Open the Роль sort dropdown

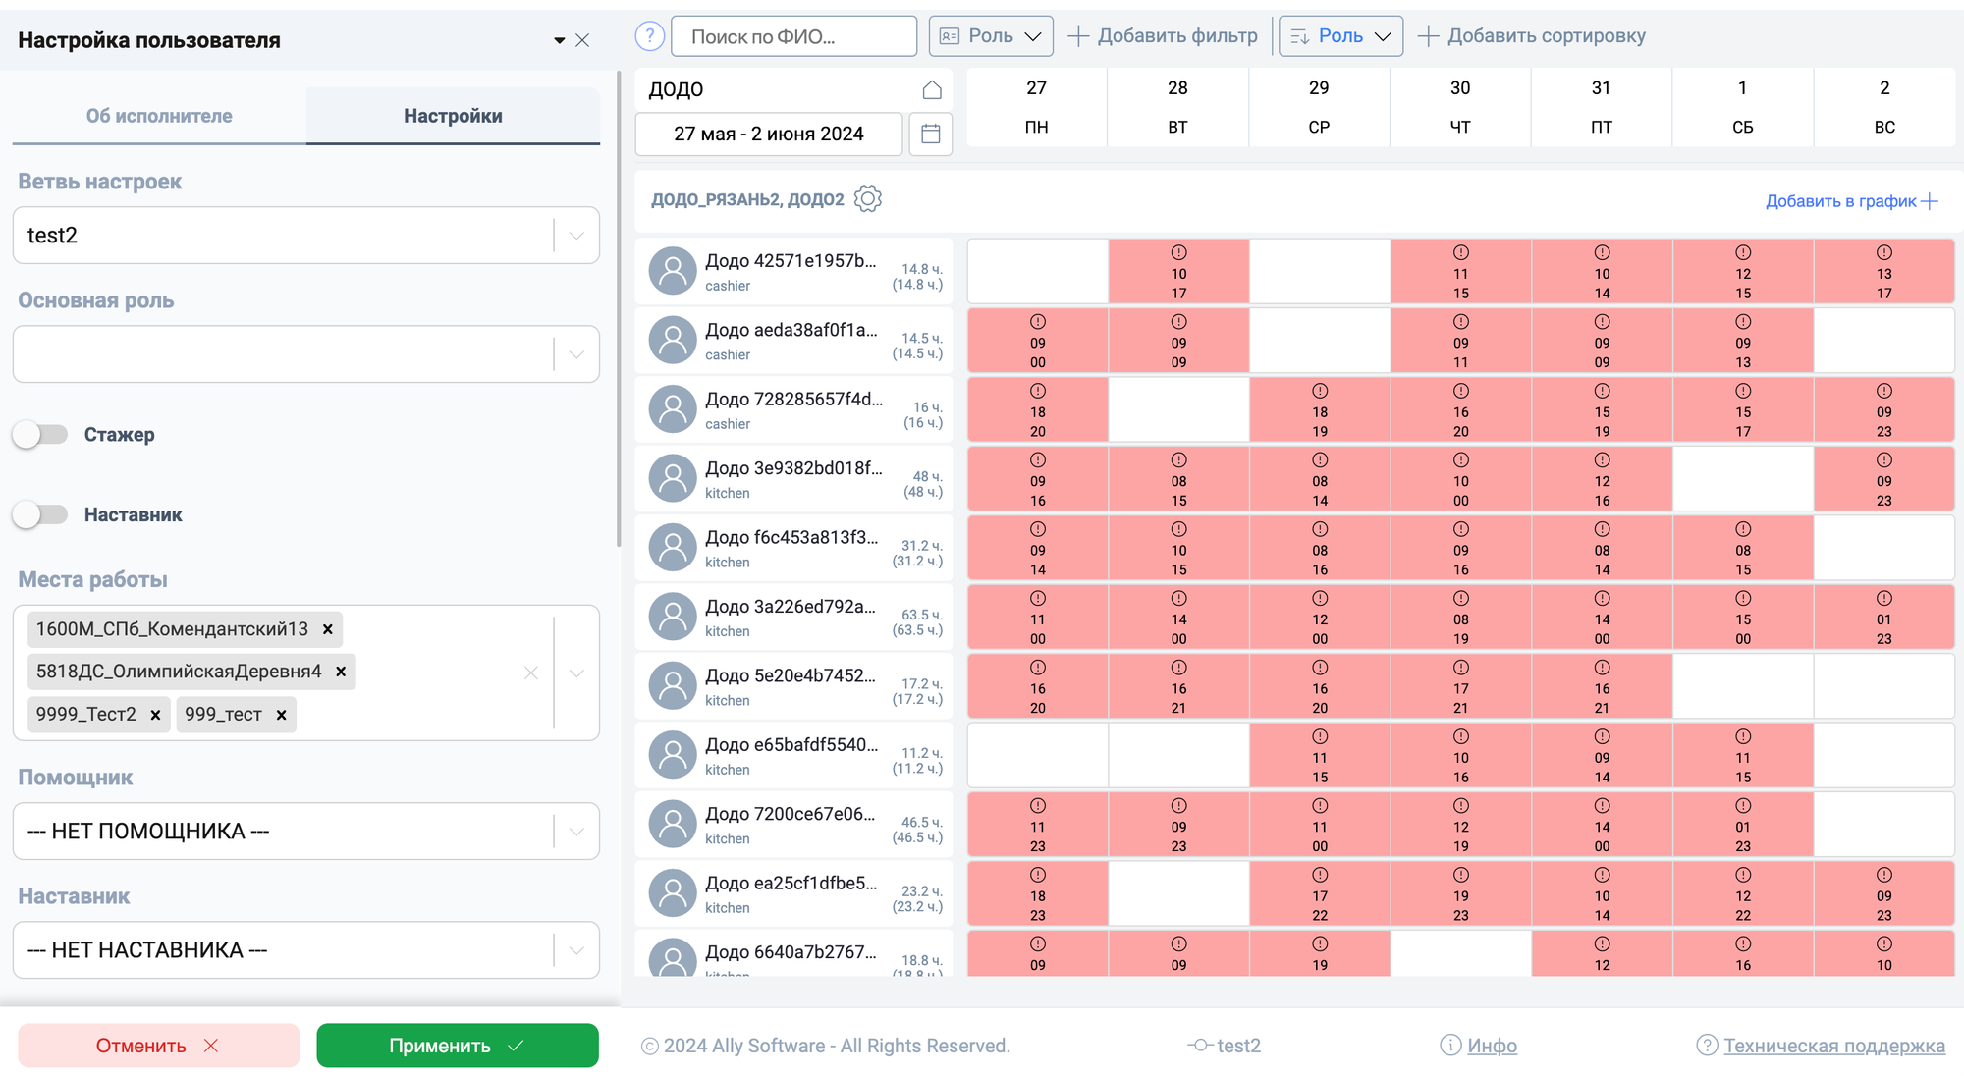point(1340,36)
